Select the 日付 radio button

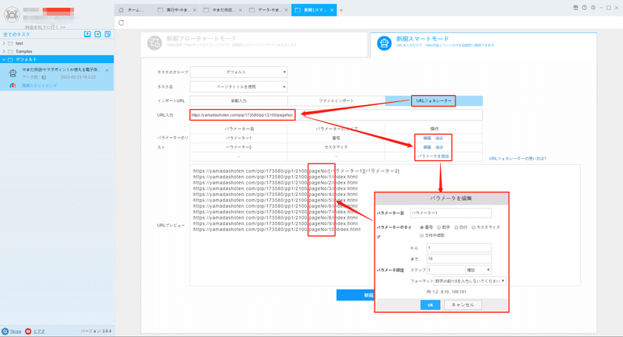(456, 227)
